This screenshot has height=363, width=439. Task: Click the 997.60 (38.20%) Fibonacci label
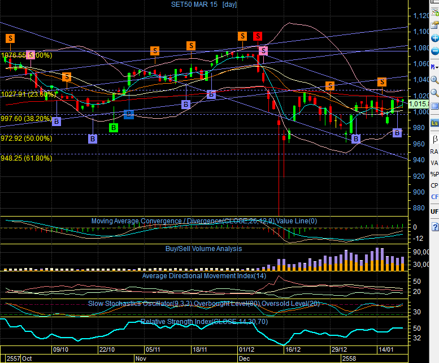pos(27,119)
